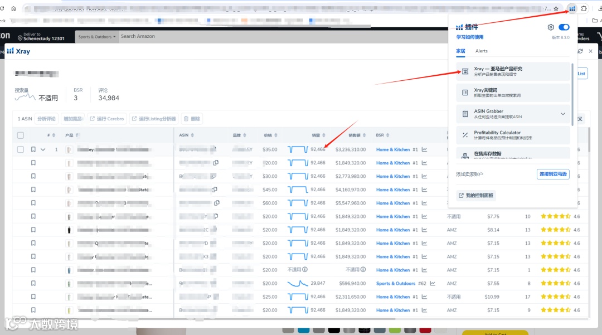Open BSR history chart for $35.00 row

coord(424,149)
